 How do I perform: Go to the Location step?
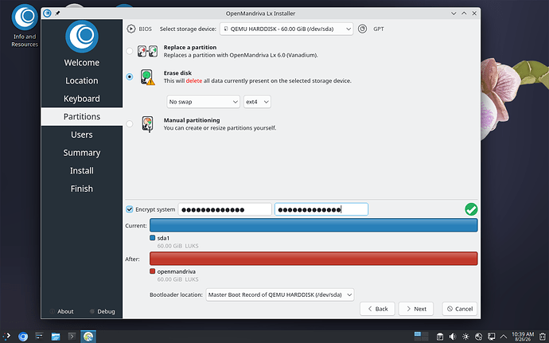coord(82,80)
